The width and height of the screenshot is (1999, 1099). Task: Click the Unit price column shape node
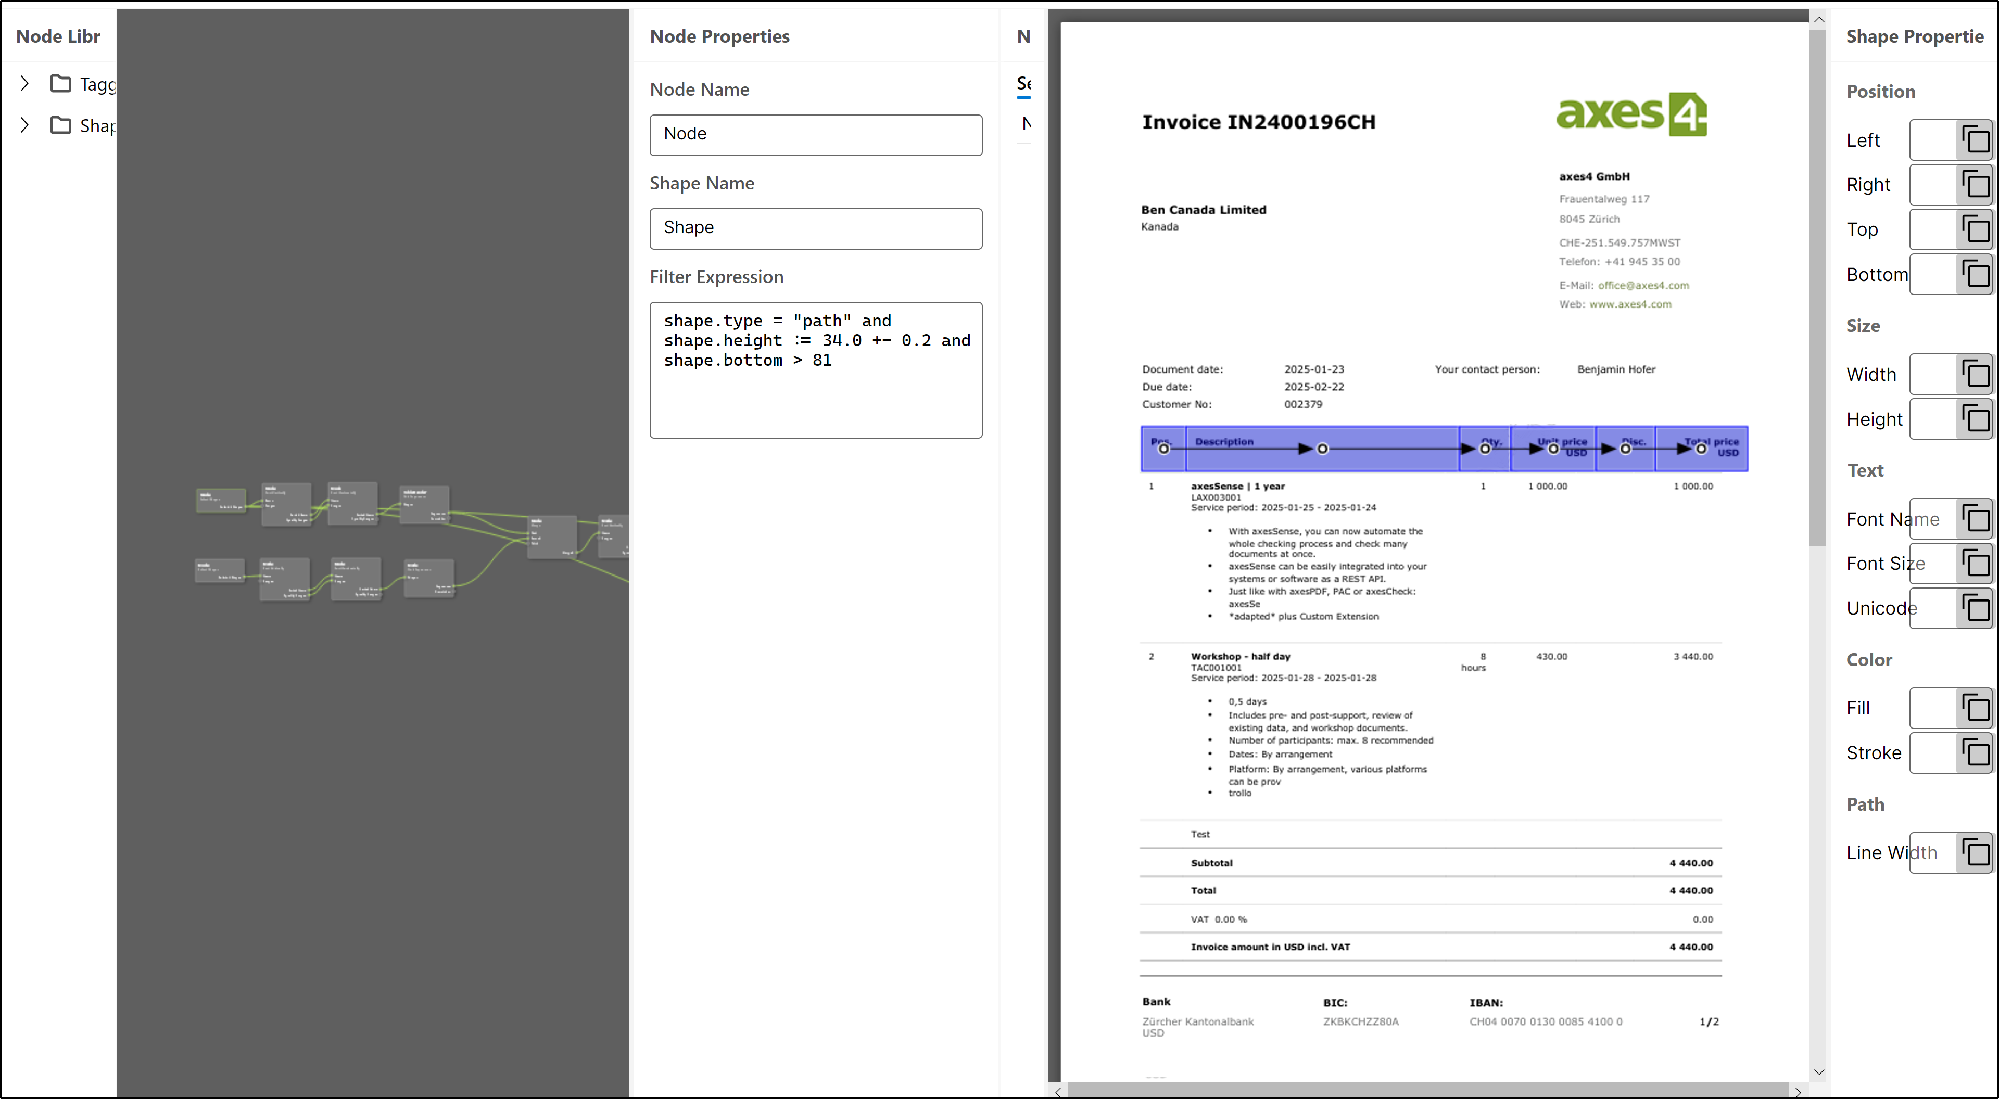(1553, 448)
